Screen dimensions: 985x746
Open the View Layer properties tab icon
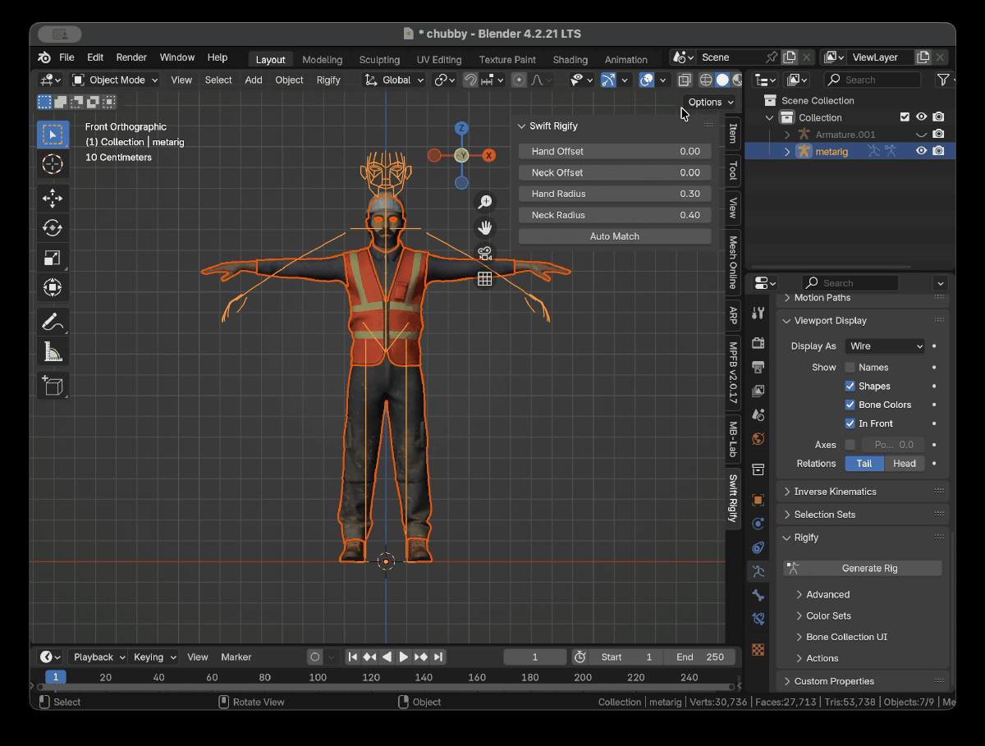(x=758, y=391)
